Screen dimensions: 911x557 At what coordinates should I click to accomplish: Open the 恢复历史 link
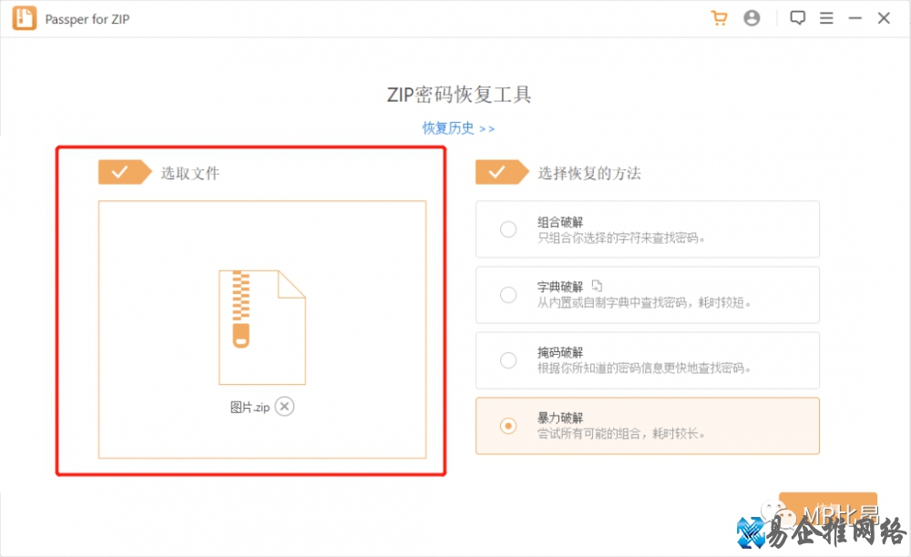[459, 128]
